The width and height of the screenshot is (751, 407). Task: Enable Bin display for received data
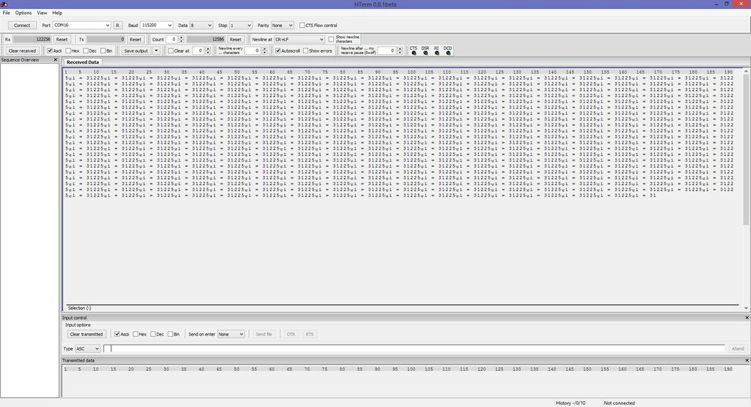(103, 51)
